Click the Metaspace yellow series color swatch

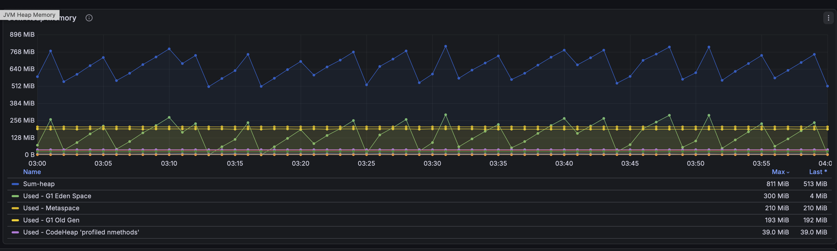[x=15, y=208]
